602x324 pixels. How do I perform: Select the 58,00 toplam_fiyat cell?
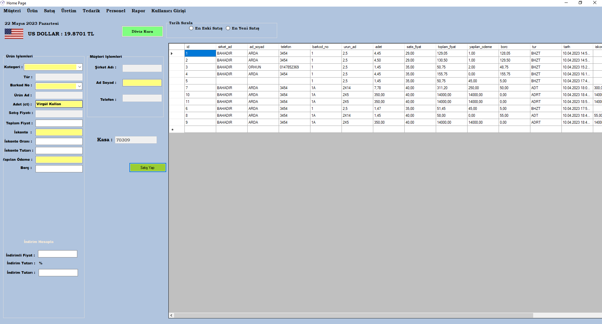pyautogui.click(x=451, y=116)
